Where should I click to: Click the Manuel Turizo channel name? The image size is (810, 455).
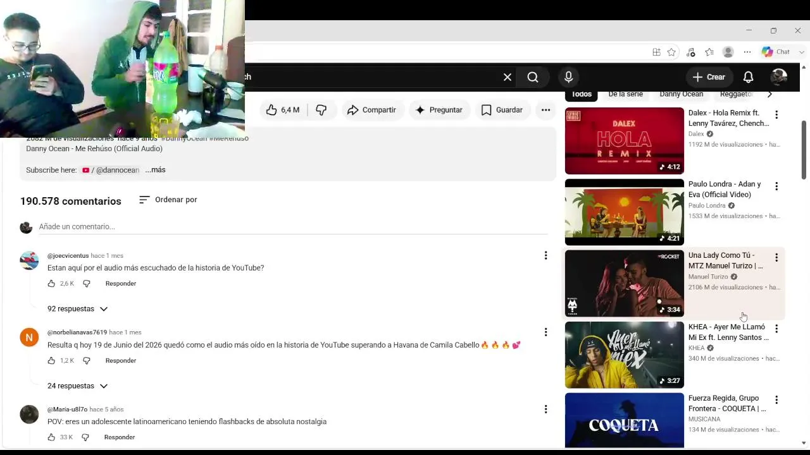tap(708, 277)
